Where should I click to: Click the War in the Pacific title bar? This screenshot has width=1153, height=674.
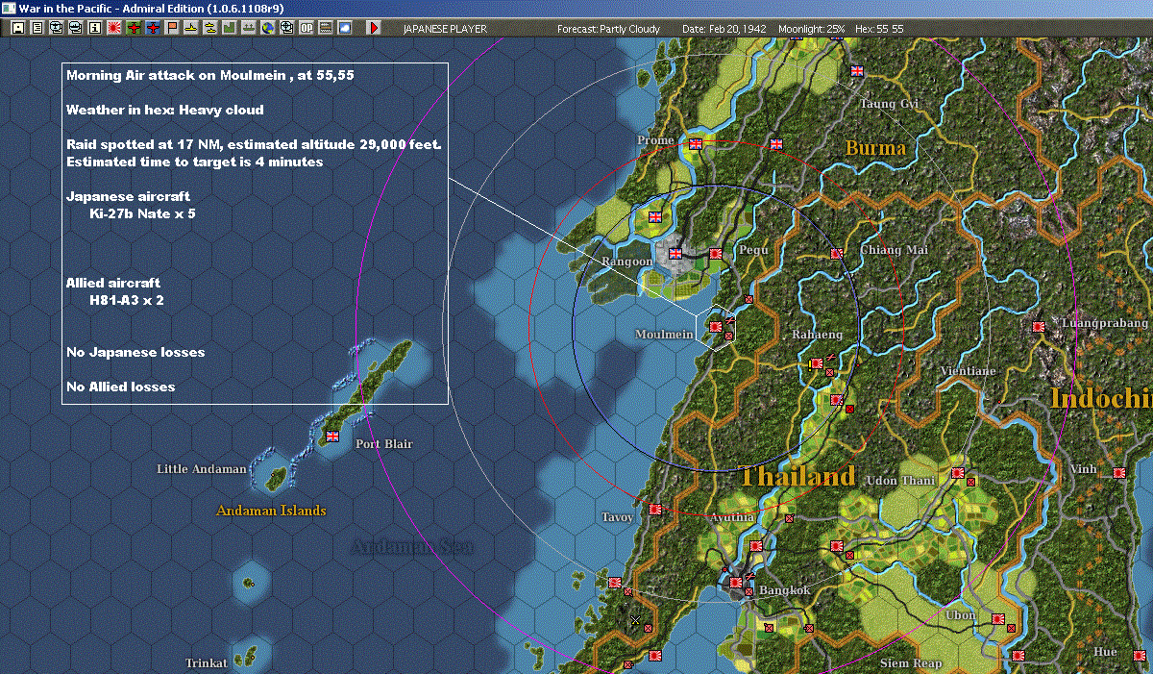pos(576,8)
